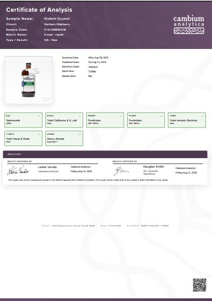This screenshot has height=301, width=212.
Task: Select the name Douglas Smith
Action: click(154, 167)
